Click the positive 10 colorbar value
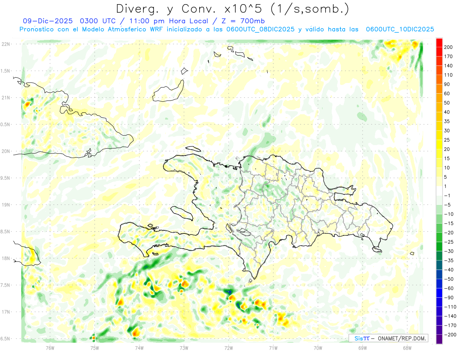 (x=448, y=168)
